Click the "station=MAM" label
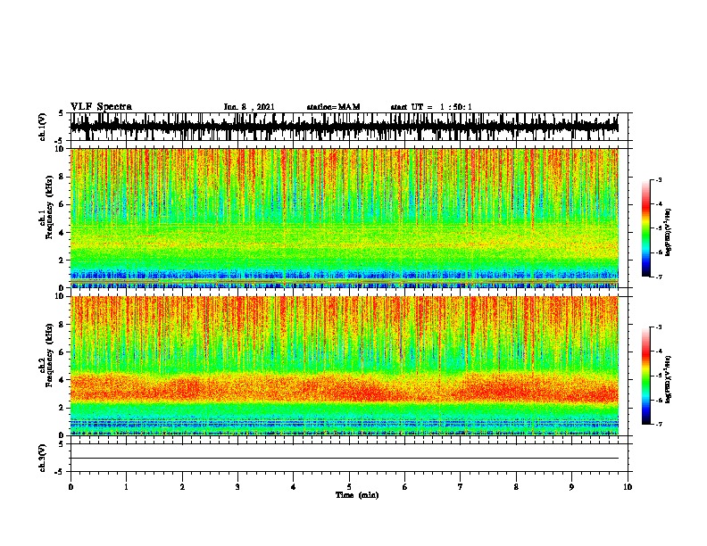The width and height of the screenshot is (707, 546). (x=333, y=107)
